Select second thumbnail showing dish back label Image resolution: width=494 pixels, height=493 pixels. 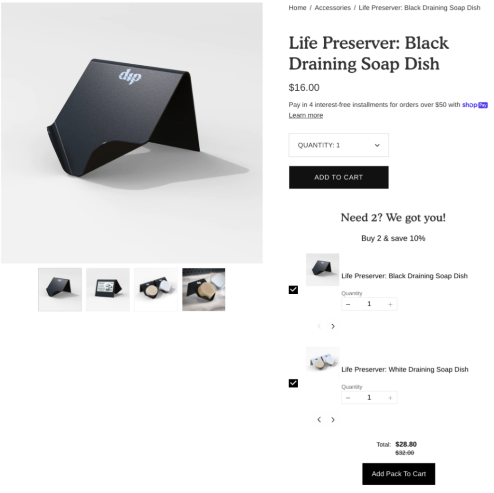point(108,289)
